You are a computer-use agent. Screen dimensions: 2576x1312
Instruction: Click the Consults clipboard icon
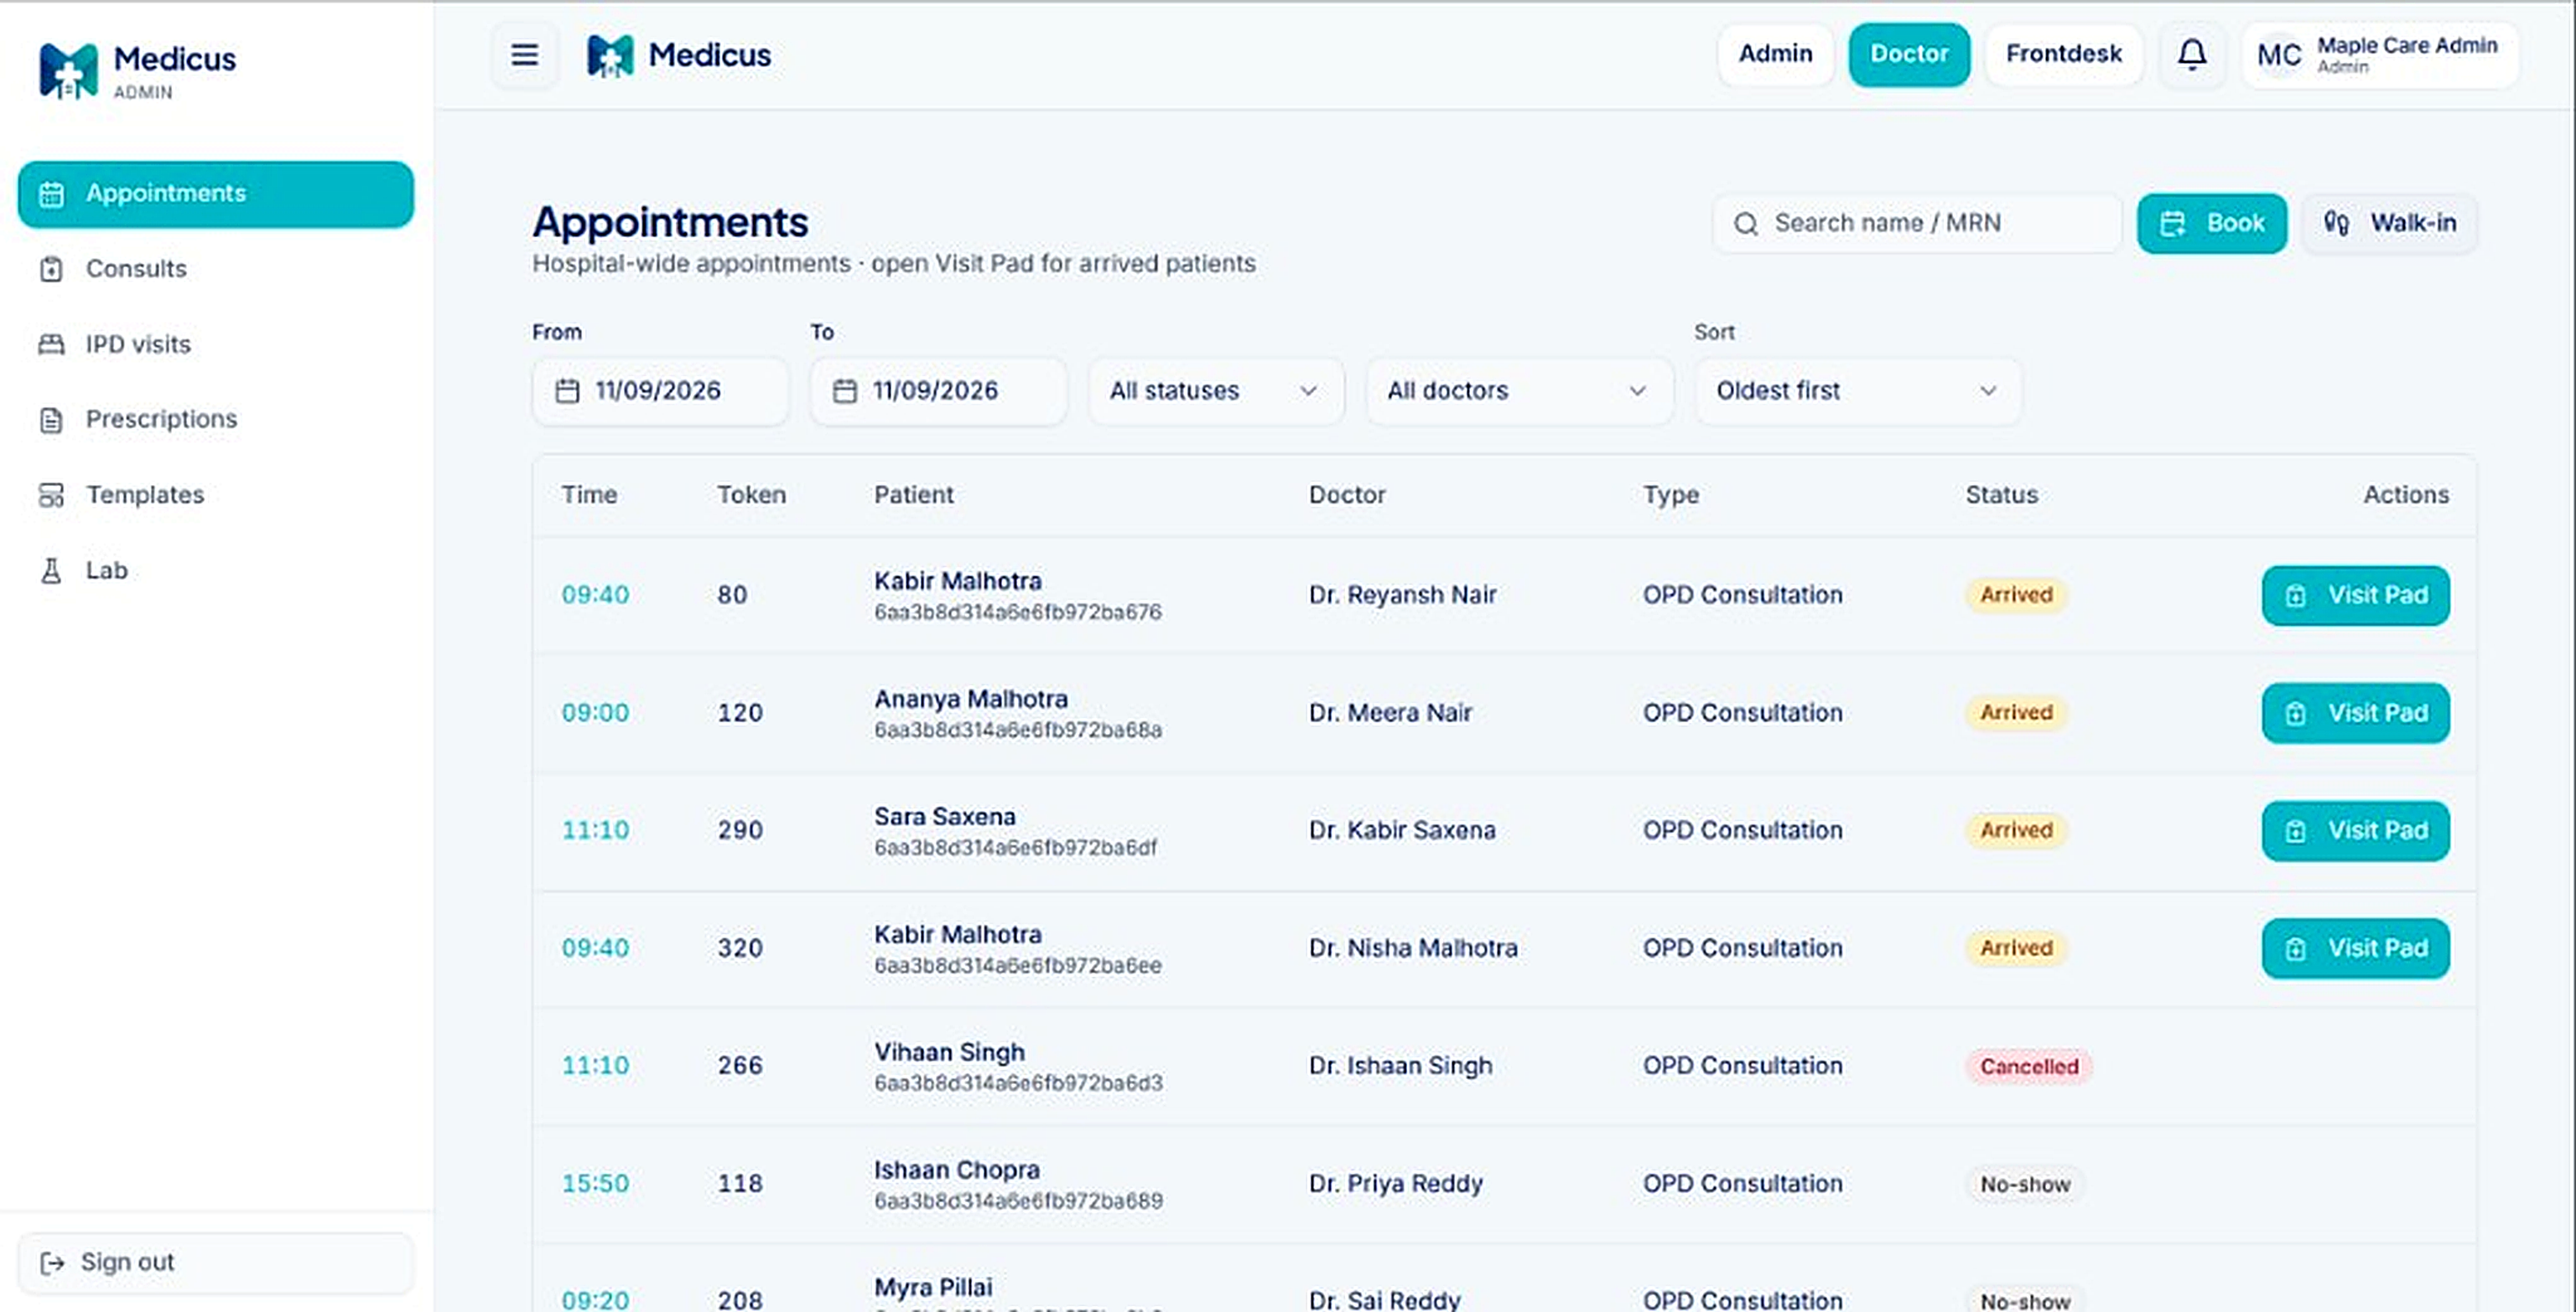pyautogui.click(x=51, y=270)
